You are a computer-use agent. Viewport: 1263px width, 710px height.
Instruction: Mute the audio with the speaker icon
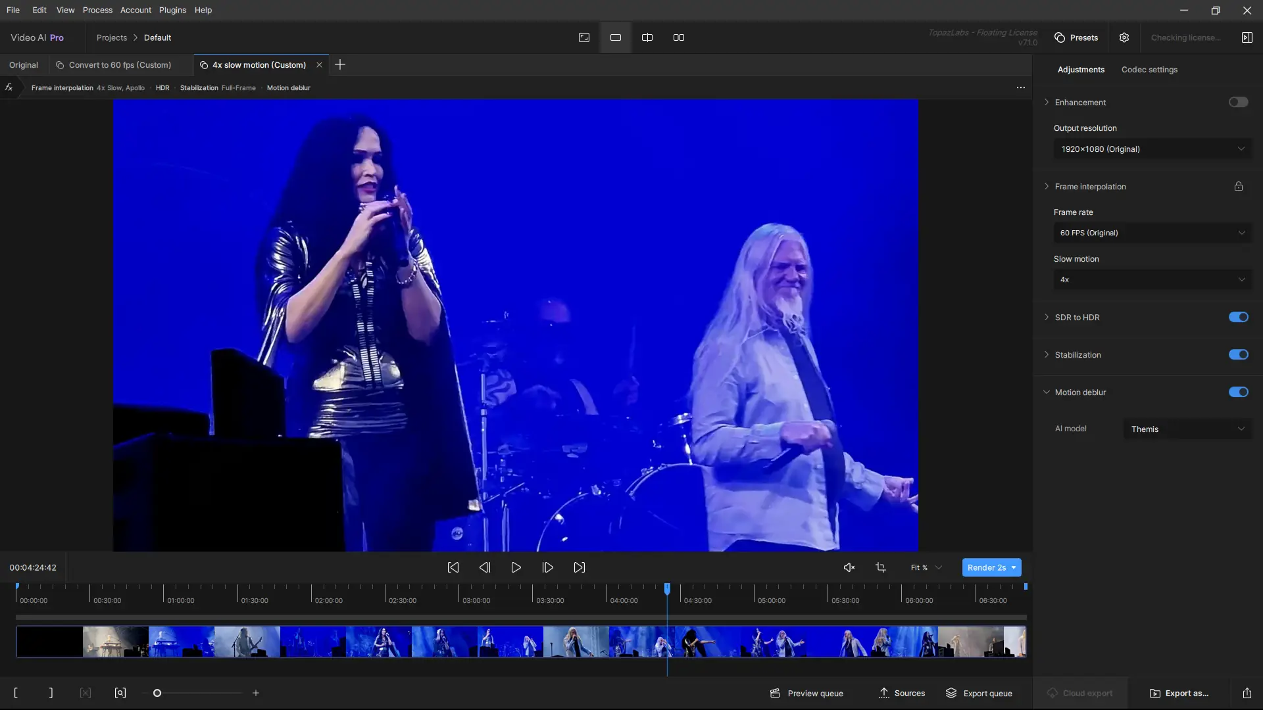[x=849, y=567]
